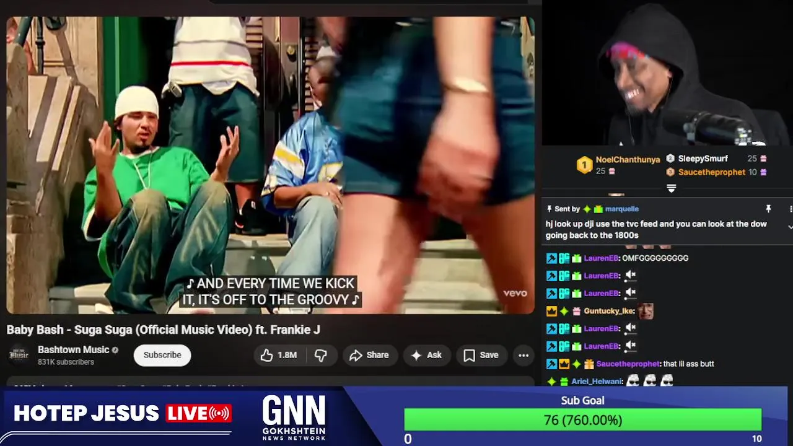This screenshot has height=446, width=793.
Task: Click the 1.8M like count
Action: click(287, 355)
